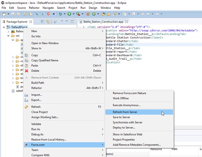Choose Close Project

click(x=64, y=112)
